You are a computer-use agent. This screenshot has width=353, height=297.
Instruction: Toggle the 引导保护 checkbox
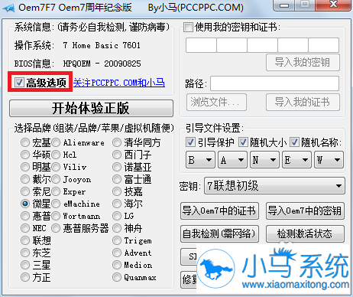coord(190,142)
